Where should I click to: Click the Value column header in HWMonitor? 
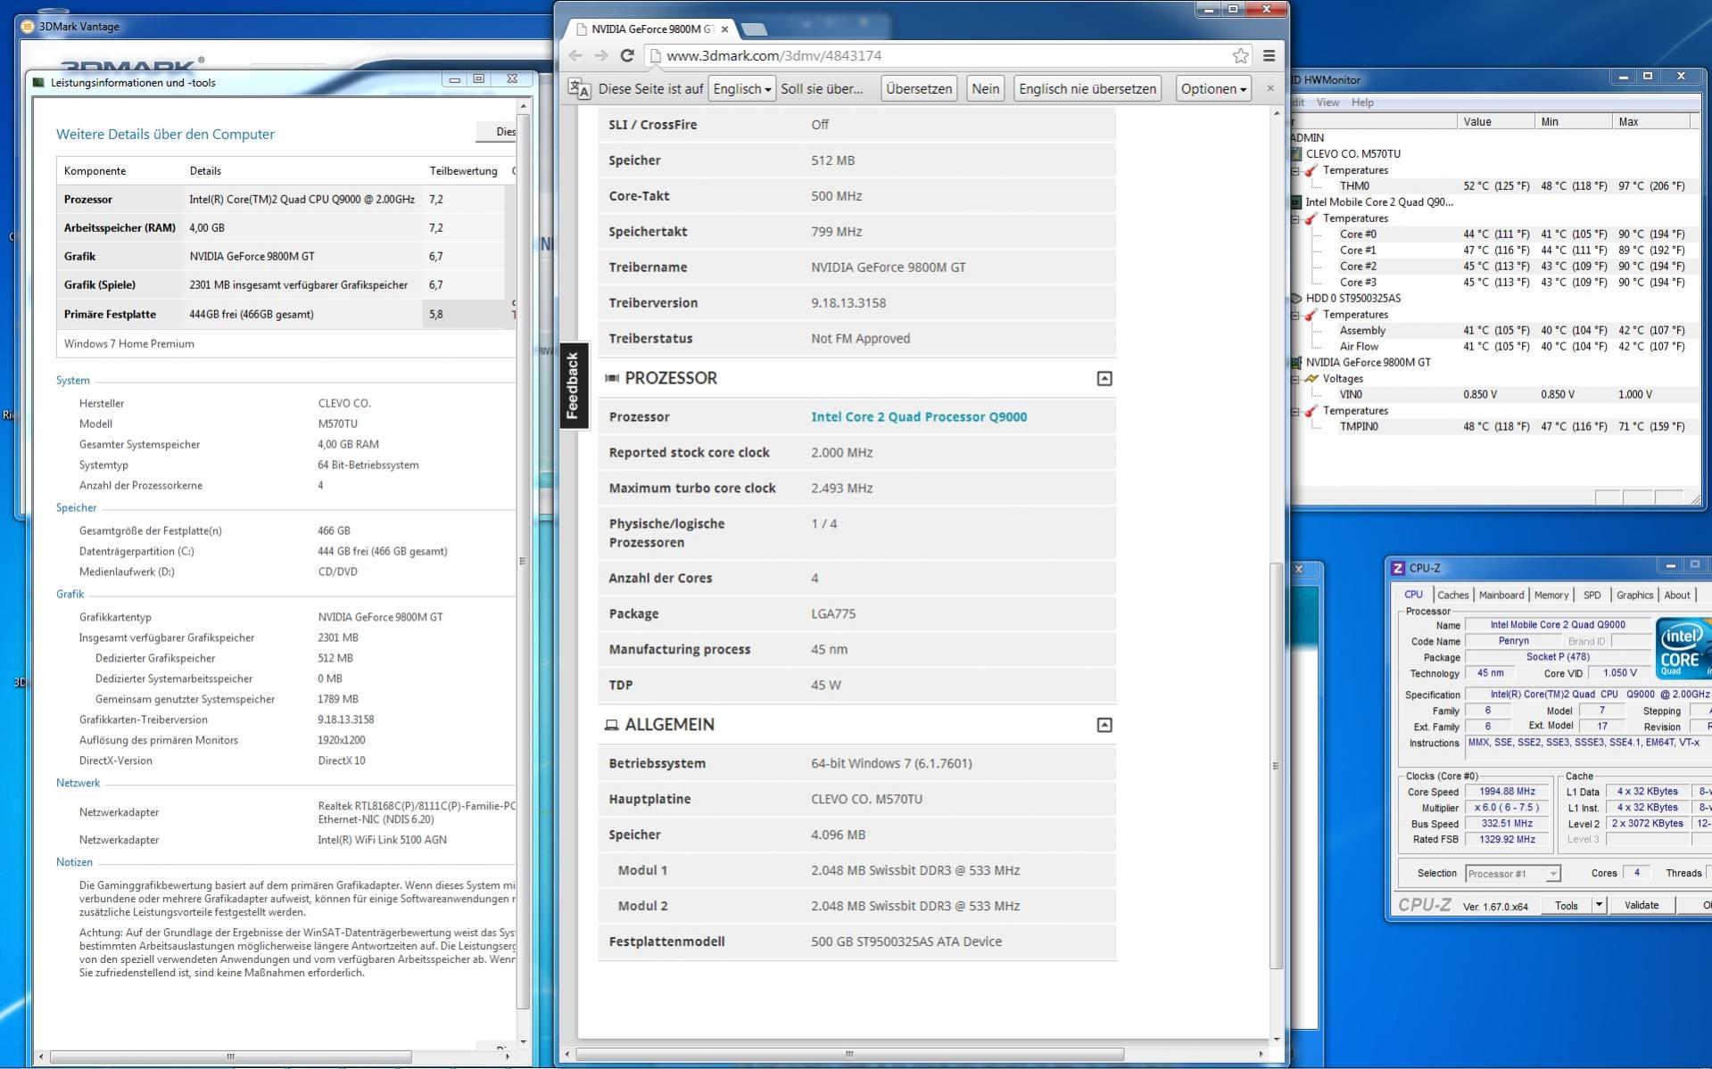[x=1496, y=121]
